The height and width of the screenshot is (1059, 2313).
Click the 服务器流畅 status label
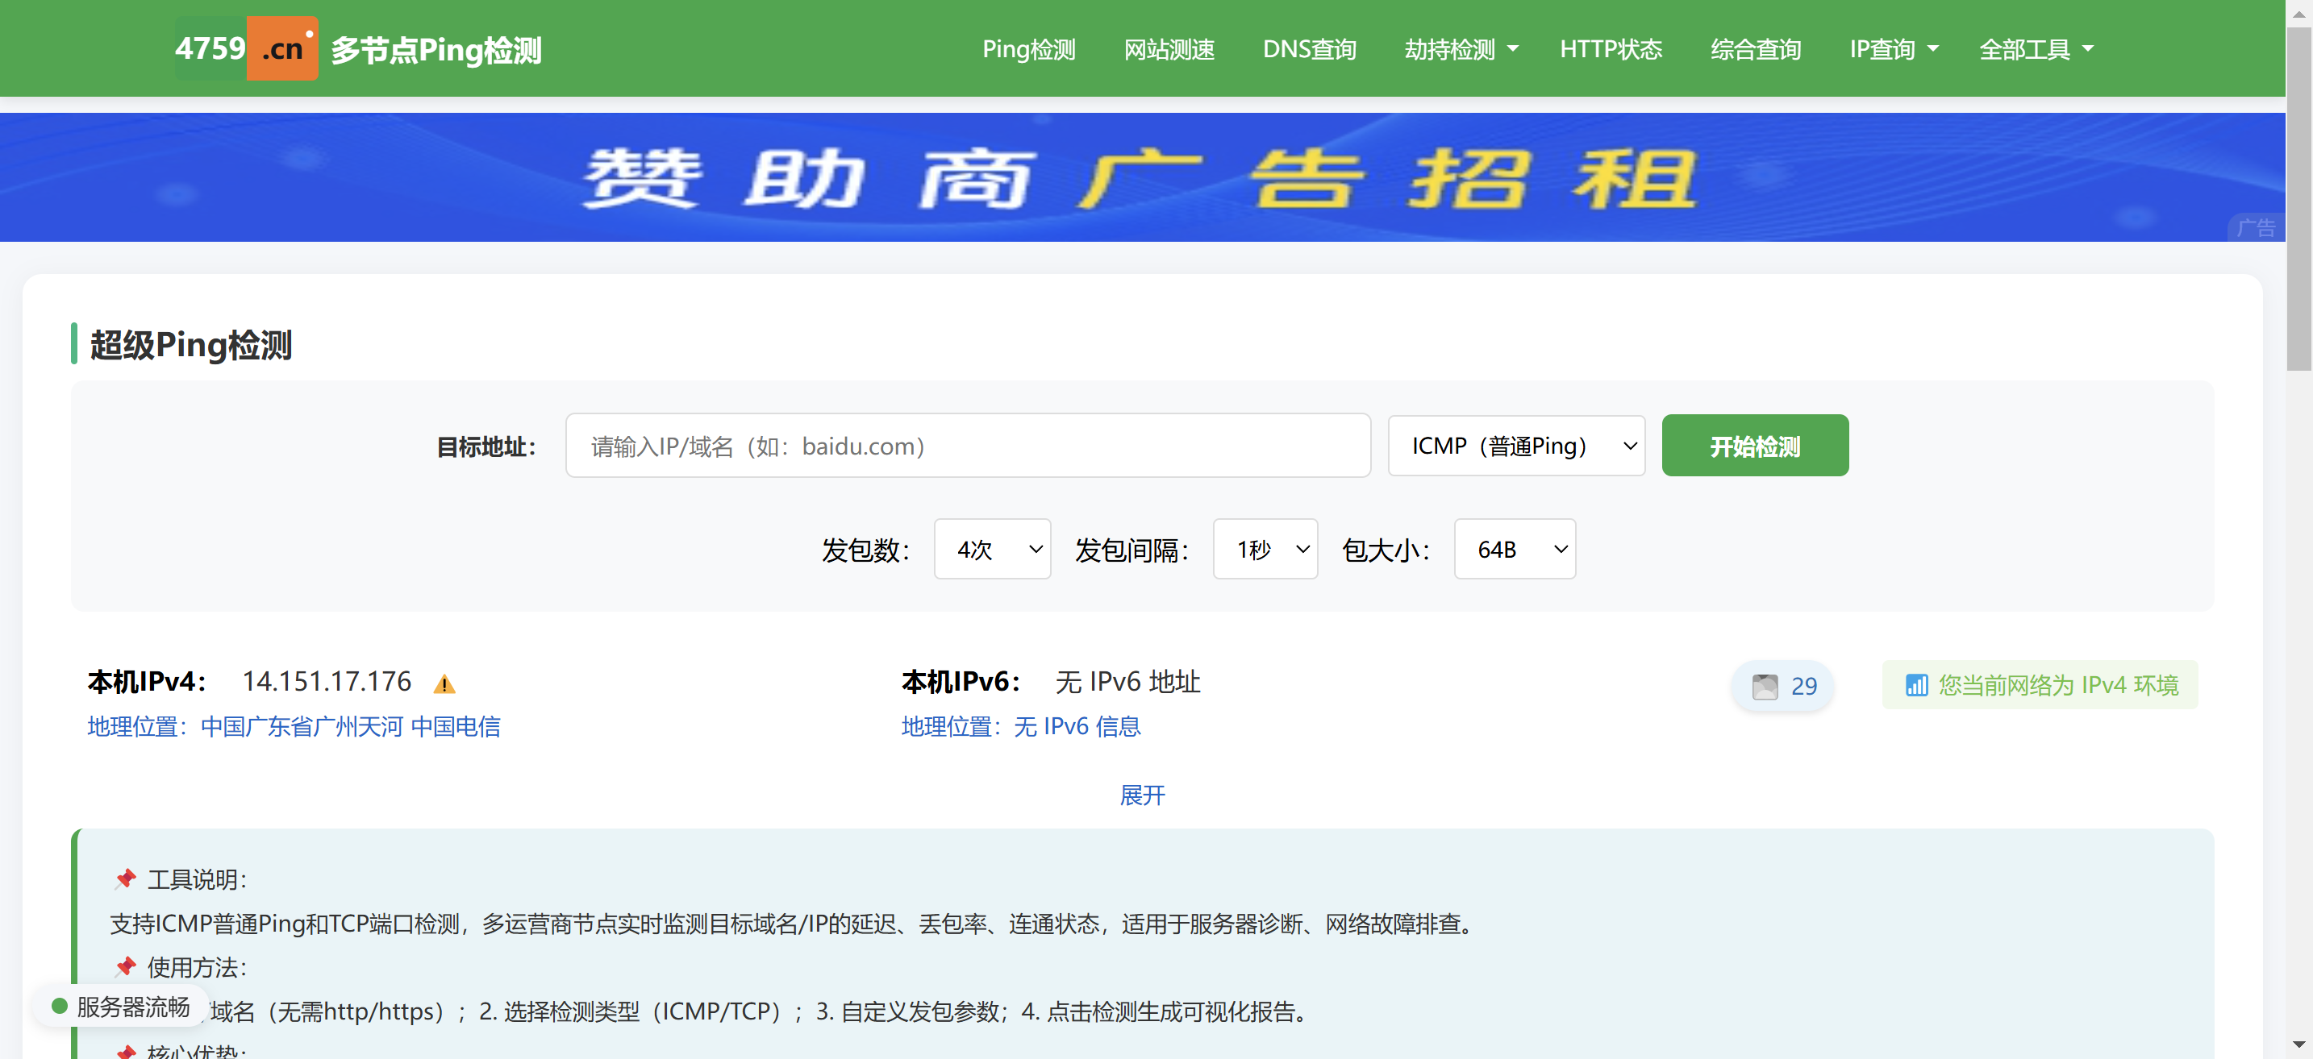133,1007
